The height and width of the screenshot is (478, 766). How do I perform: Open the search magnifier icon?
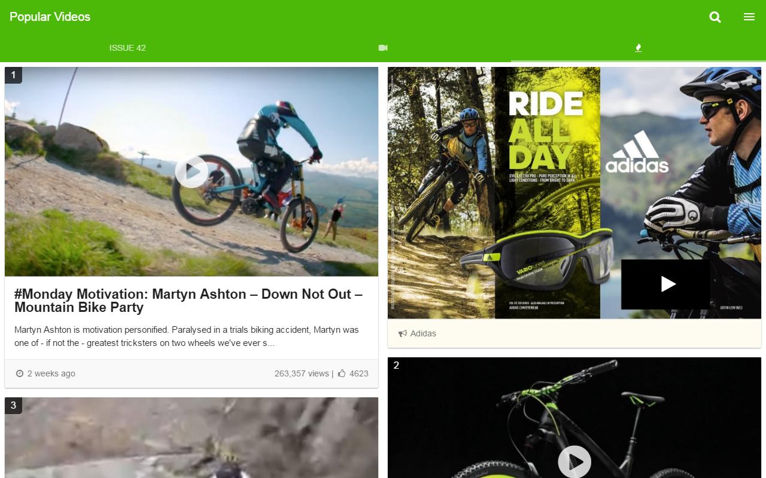click(715, 17)
